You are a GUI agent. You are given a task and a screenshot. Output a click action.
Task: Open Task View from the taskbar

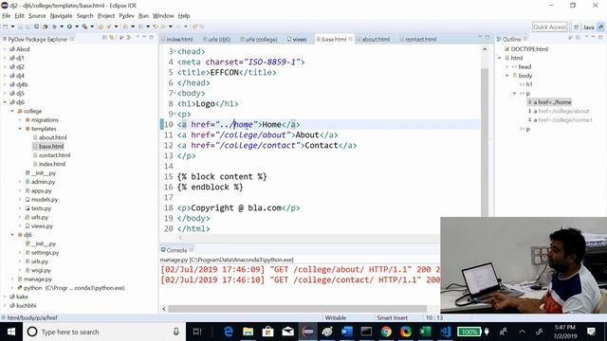pos(197,332)
